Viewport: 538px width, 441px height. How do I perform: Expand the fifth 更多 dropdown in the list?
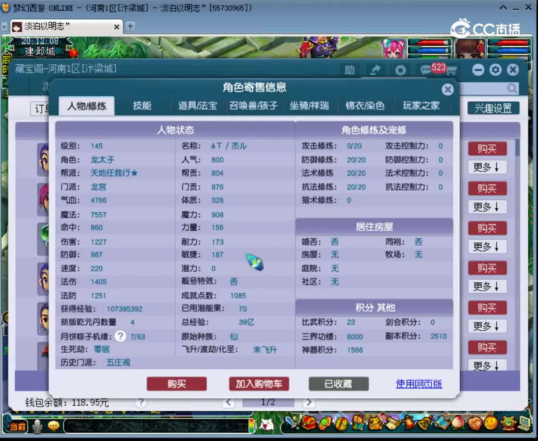tap(487, 326)
